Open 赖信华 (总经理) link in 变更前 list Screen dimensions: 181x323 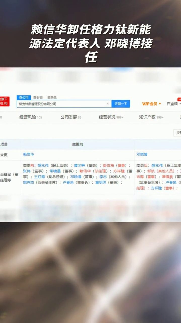[x=85, y=171]
